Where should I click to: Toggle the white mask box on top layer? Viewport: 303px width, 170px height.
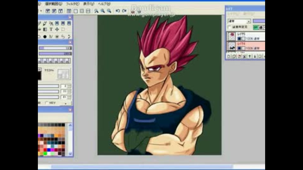pos(243,38)
